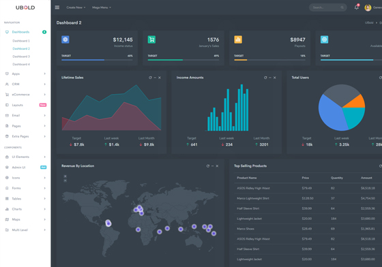Screen dimensions: 382x267
Task: Open the notifications bell icon
Action: [x=356, y=7]
